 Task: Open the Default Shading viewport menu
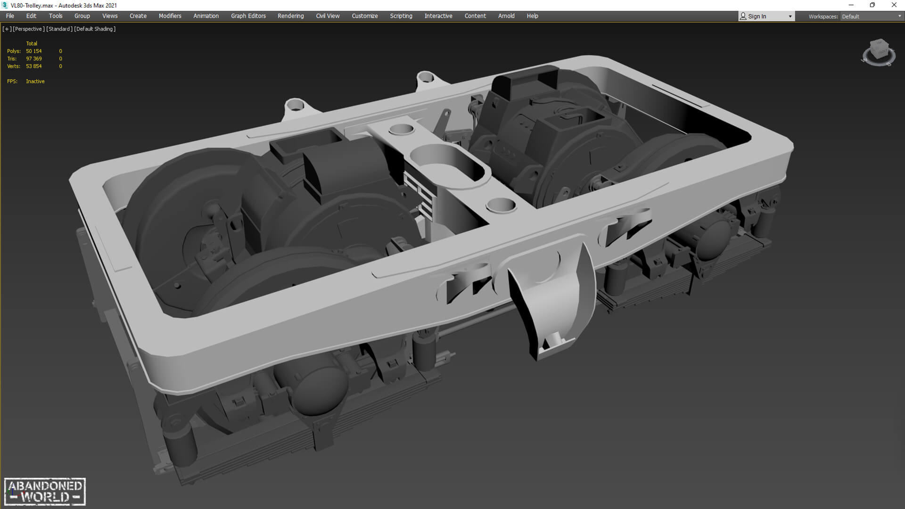coord(95,29)
